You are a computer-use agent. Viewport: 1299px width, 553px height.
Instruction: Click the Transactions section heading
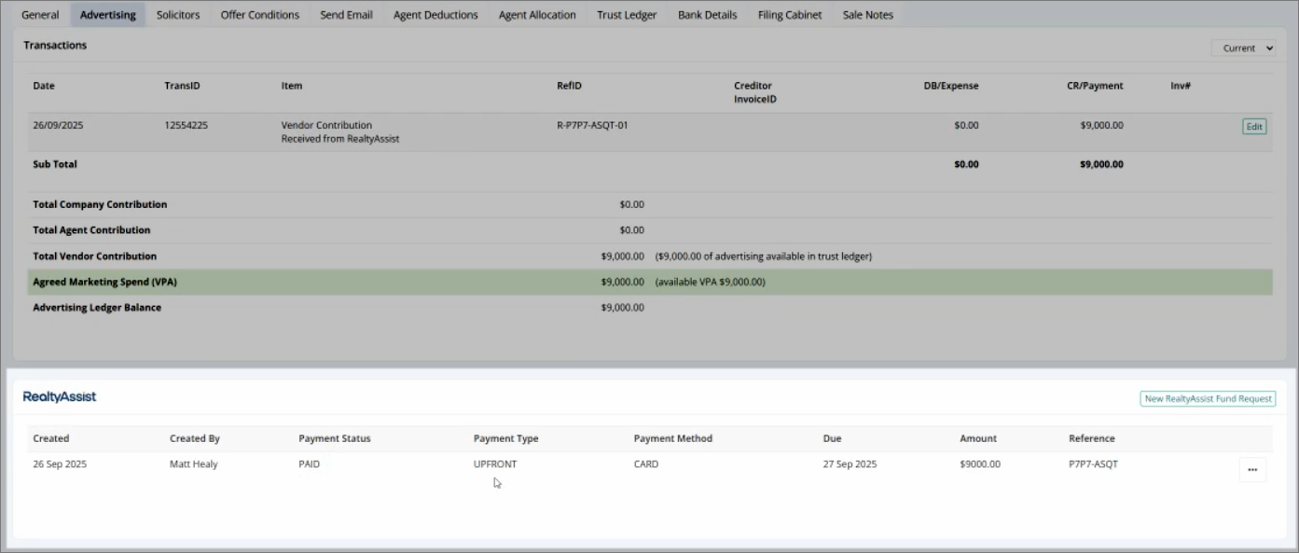click(55, 45)
